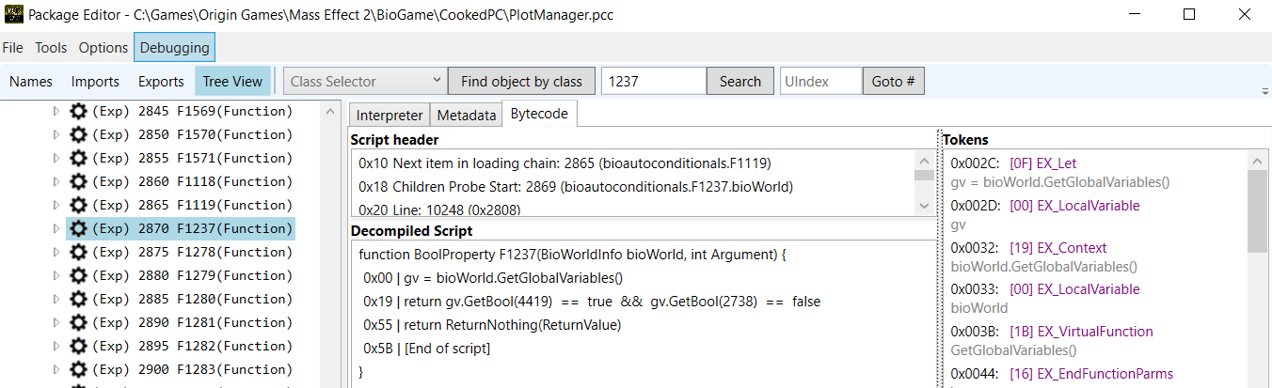Switch to the Interpreter tab
This screenshot has height=388, width=1272.
390,115
